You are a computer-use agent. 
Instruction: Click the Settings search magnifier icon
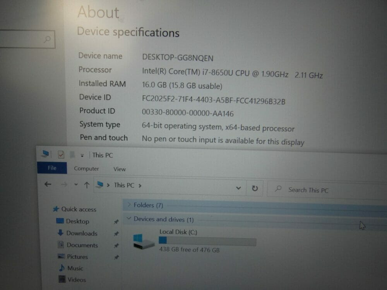click(47, 39)
